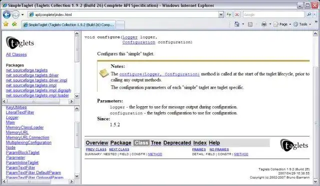Open the ParamBlockTaglet class link
Screen dimensions: 320x186
click(x=22, y=153)
